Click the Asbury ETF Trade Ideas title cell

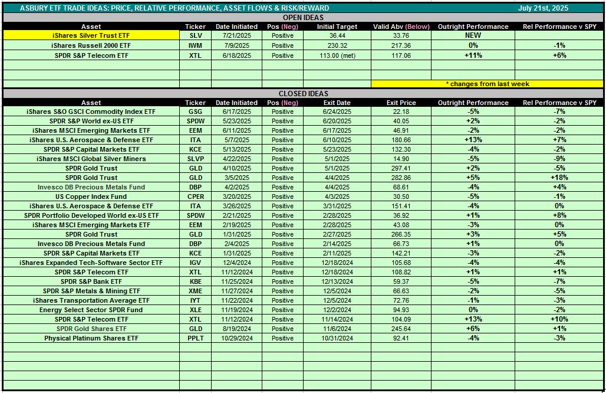[174, 8]
